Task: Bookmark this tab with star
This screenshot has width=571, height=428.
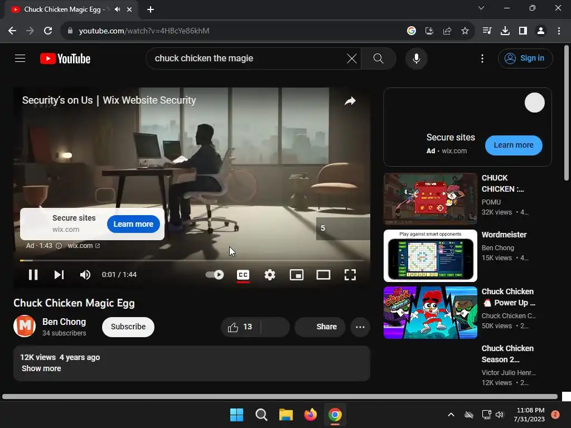Action: tap(464, 31)
